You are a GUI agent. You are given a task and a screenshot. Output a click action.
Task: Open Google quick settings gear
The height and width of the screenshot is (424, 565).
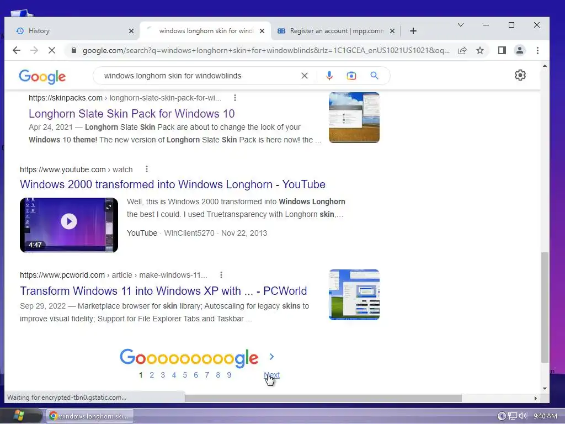tap(520, 75)
